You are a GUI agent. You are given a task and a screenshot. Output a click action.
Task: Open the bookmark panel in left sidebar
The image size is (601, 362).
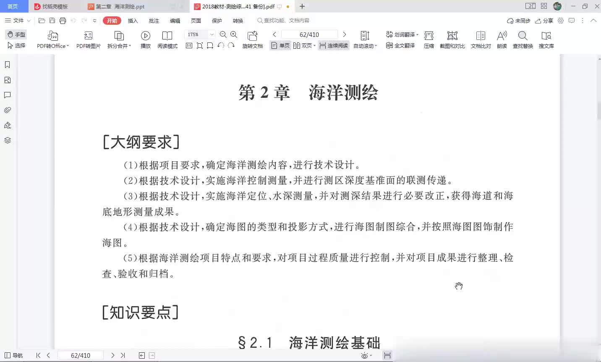point(7,65)
